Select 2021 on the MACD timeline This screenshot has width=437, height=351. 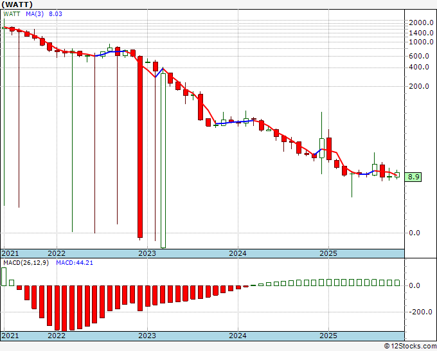(x=10, y=336)
